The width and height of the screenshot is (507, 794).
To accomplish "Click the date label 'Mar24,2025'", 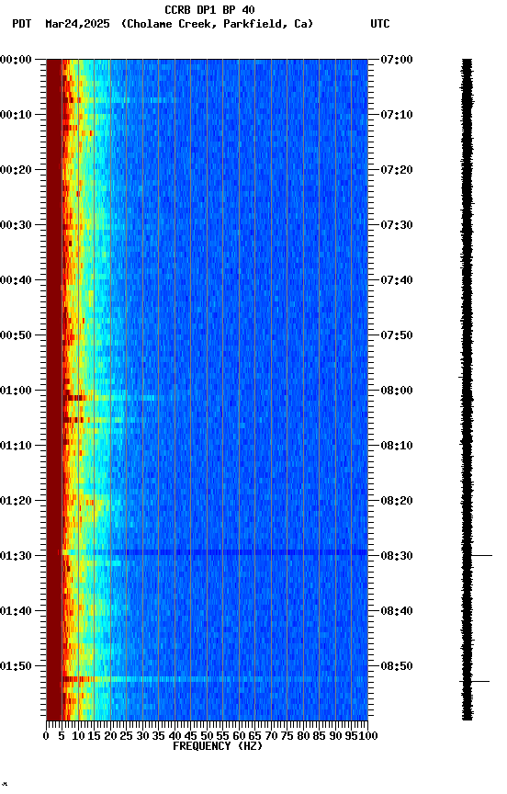I will point(77,24).
